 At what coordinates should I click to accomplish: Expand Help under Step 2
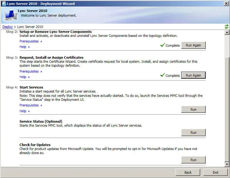click(x=25, y=47)
